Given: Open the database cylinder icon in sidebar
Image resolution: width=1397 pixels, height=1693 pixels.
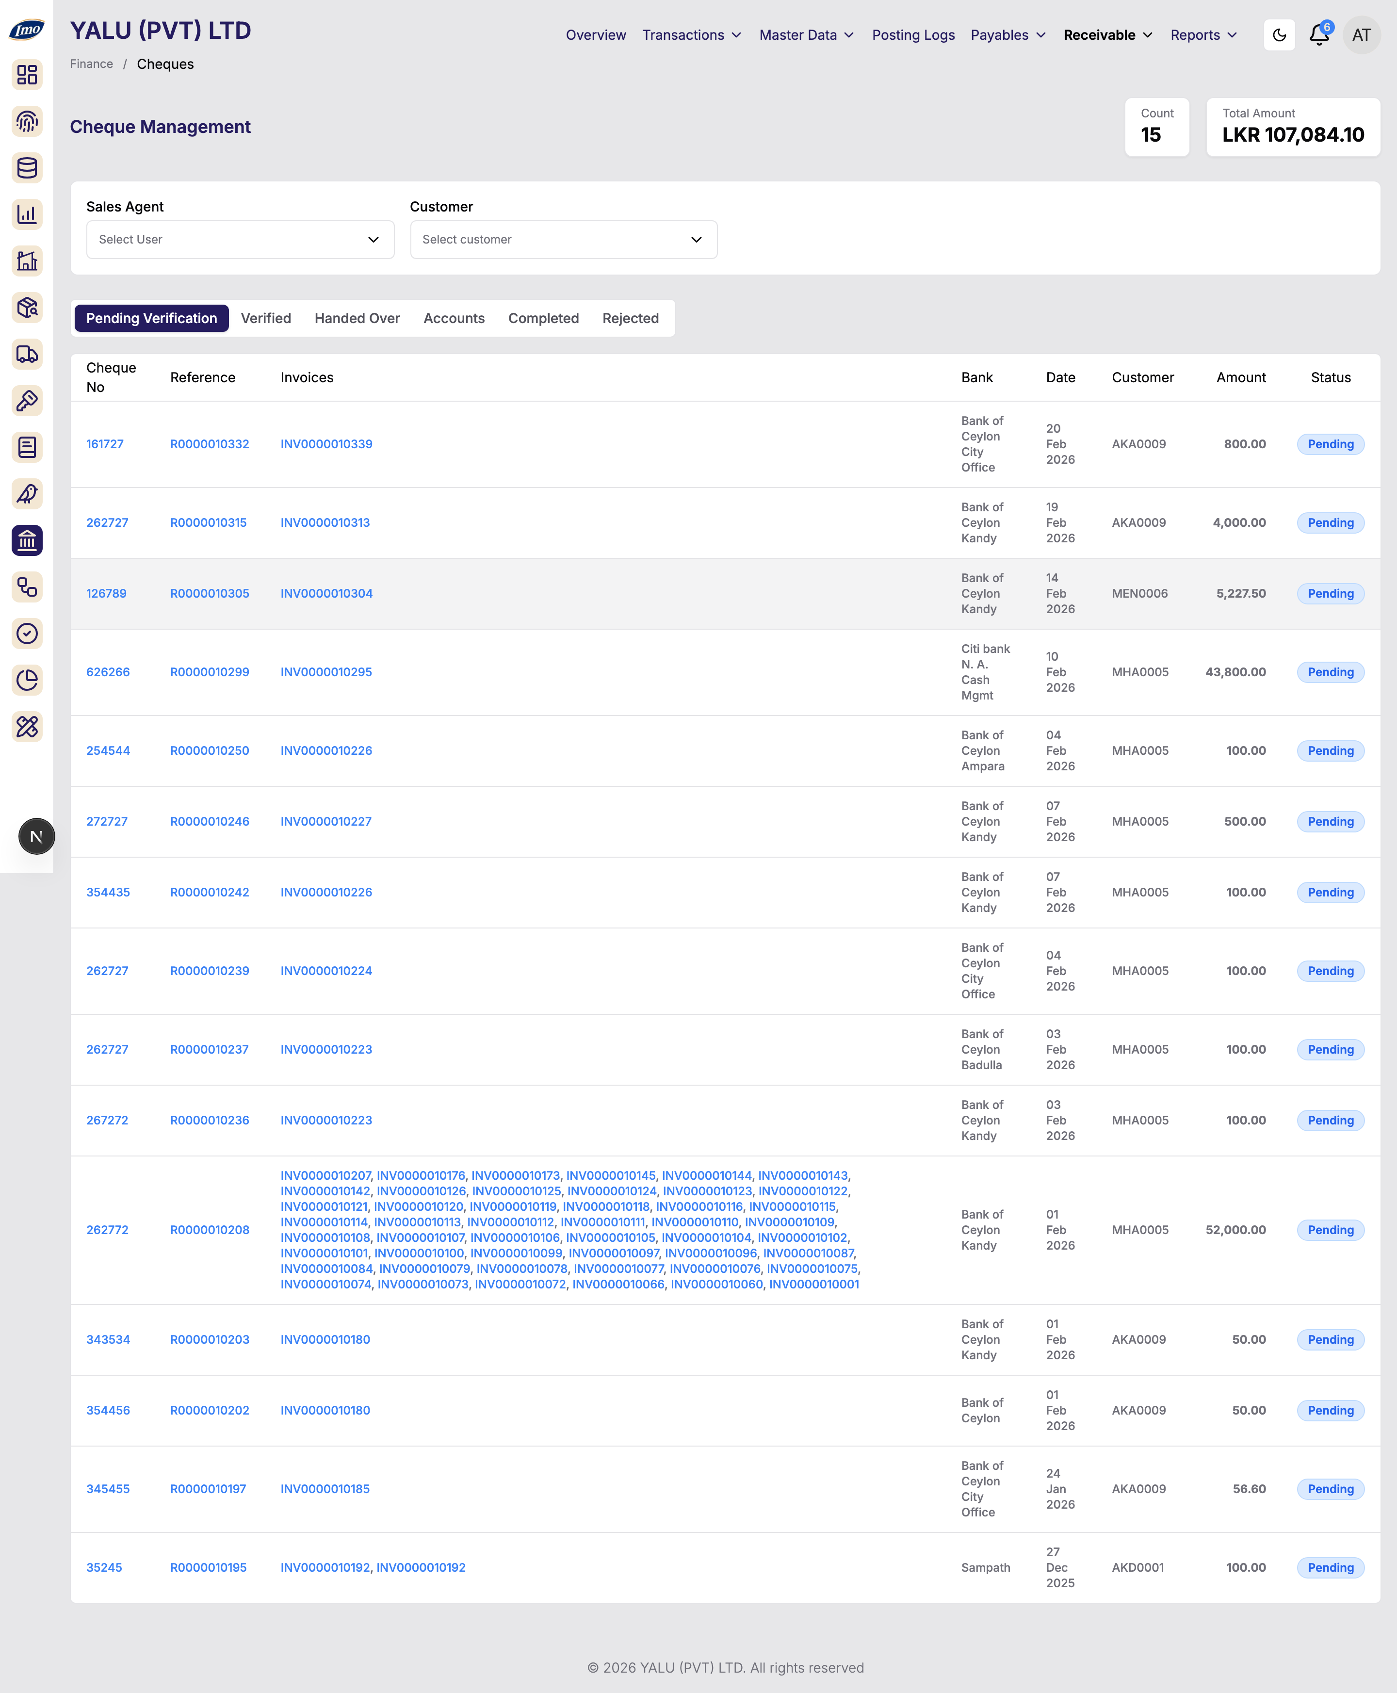Looking at the screenshot, I should tap(27, 168).
